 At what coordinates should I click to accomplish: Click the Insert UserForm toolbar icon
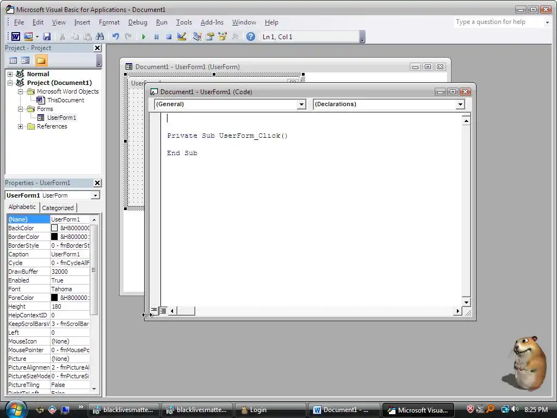28,36
